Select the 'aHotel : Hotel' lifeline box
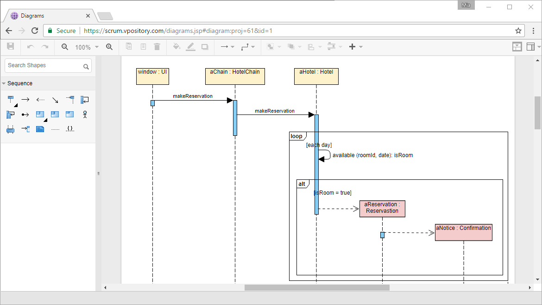The width and height of the screenshot is (542, 305). pos(316,76)
